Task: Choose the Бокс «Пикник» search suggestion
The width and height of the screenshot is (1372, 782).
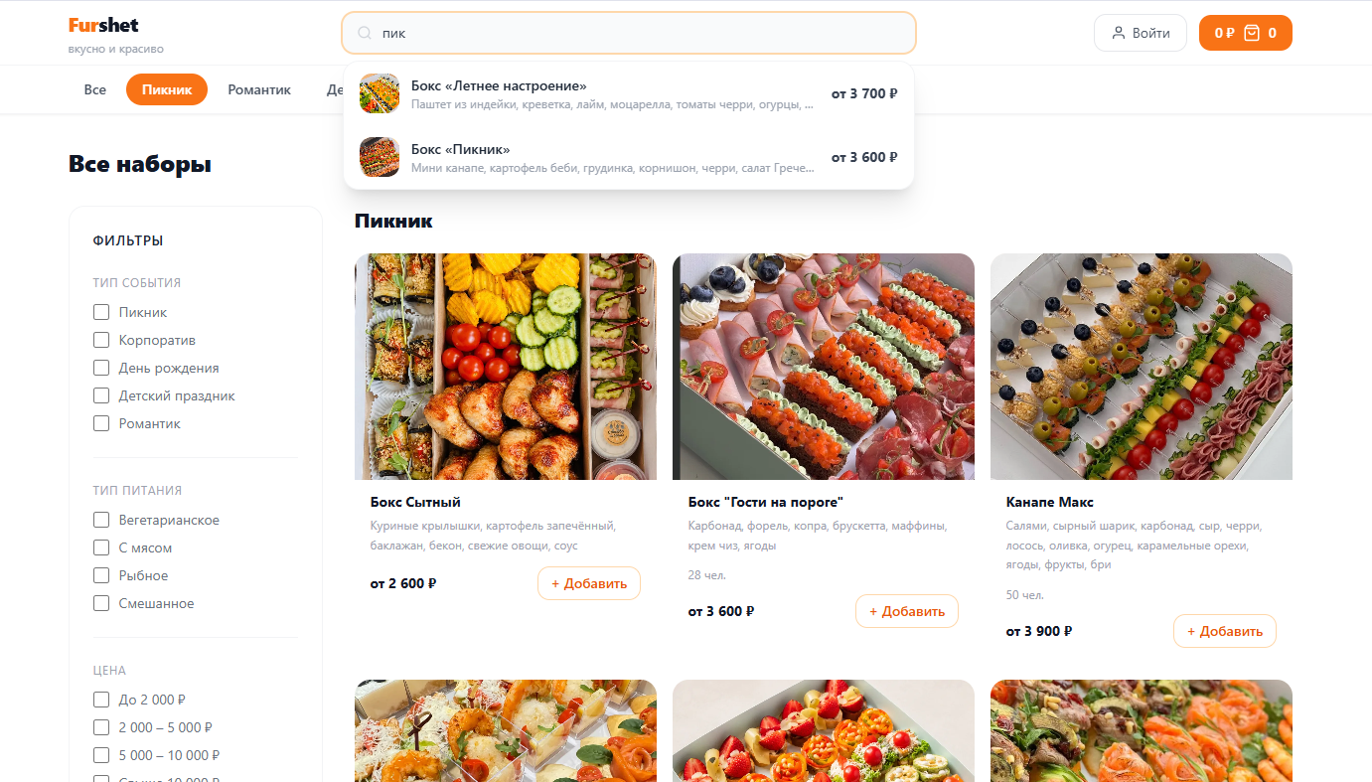Action: click(629, 157)
